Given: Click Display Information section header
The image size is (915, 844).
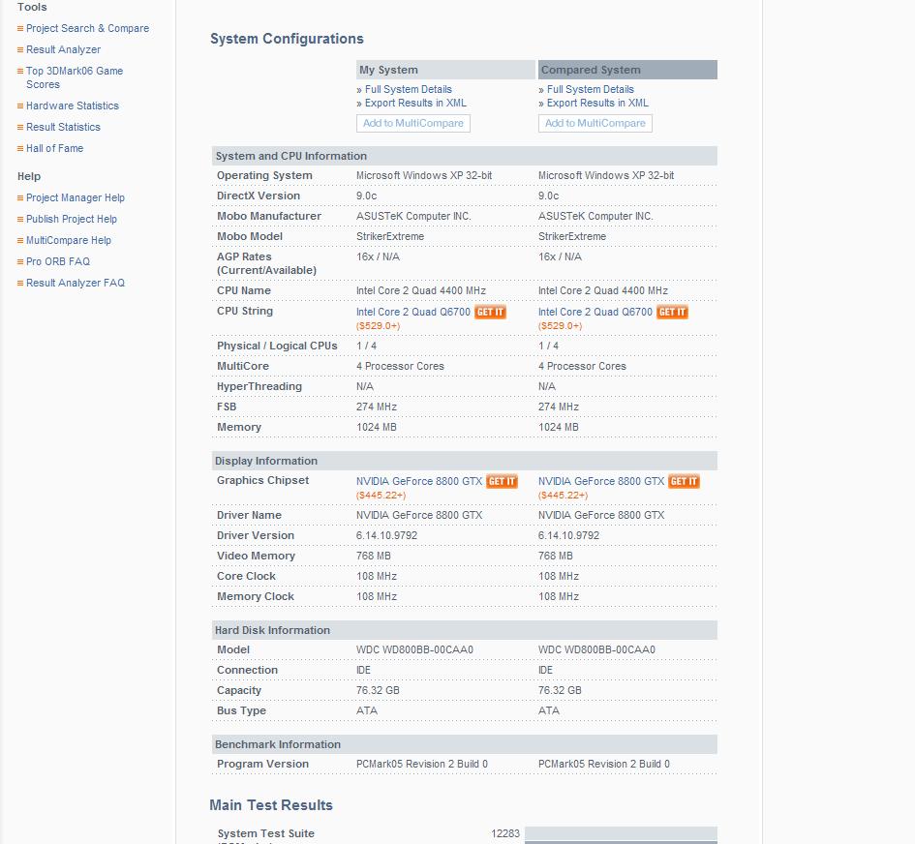Looking at the screenshot, I should [x=465, y=461].
